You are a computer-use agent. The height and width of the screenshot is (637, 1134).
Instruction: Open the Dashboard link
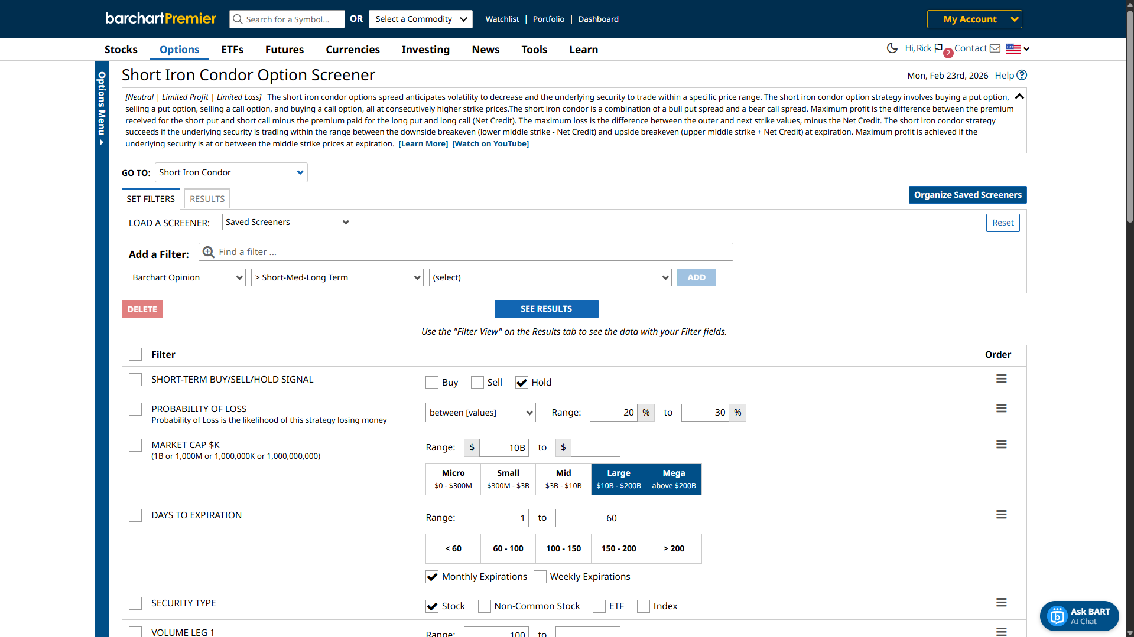click(x=598, y=19)
